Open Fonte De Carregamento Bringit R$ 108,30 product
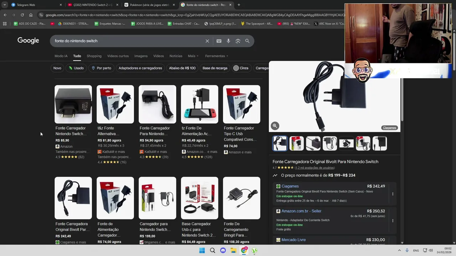The height and width of the screenshot is (256, 456). point(242,210)
